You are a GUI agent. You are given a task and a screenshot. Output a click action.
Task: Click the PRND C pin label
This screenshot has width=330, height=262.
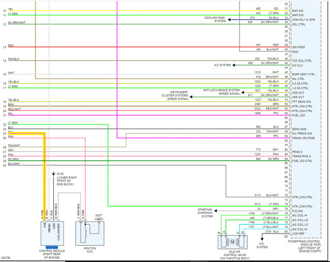tap(297, 152)
